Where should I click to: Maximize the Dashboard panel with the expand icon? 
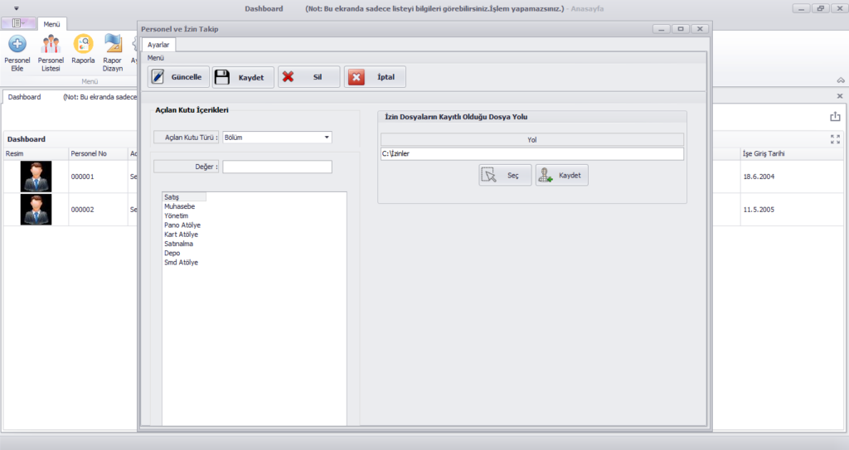[835, 139]
